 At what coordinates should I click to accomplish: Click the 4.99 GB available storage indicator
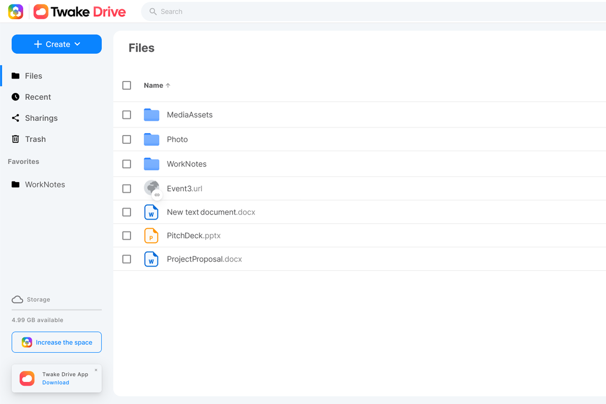37,320
